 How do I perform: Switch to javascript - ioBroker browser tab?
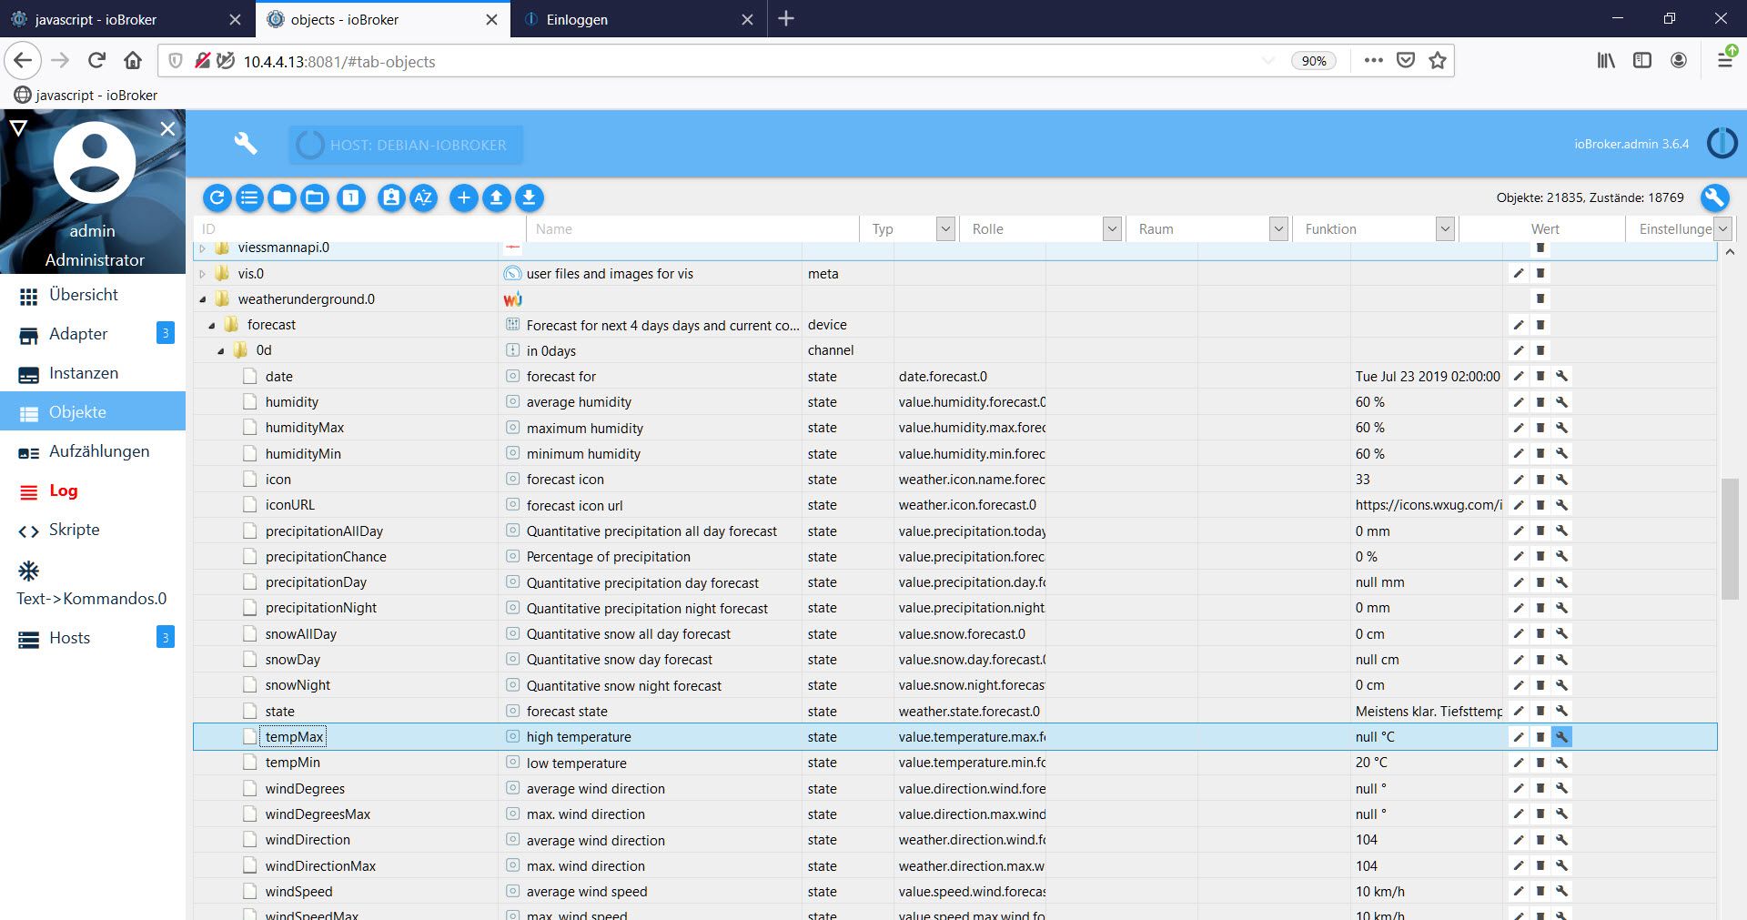coord(126,19)
